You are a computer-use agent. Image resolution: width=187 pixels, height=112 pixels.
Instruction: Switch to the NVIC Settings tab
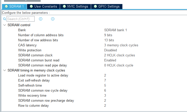coord(75,6)
